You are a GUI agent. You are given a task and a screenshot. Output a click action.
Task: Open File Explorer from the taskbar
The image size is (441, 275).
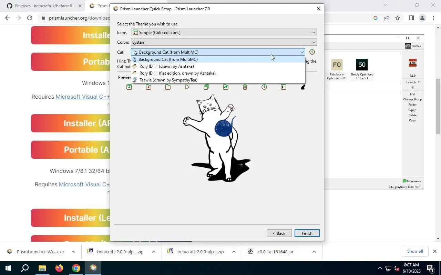point(42,268)
